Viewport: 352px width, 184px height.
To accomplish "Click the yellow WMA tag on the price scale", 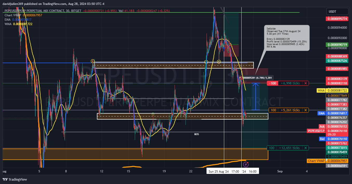I will pyautogui.click(x=321, y=91).
